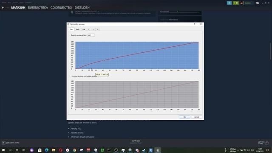
Task: Open the volume control in system tray
Action: (x=248, y=150)
